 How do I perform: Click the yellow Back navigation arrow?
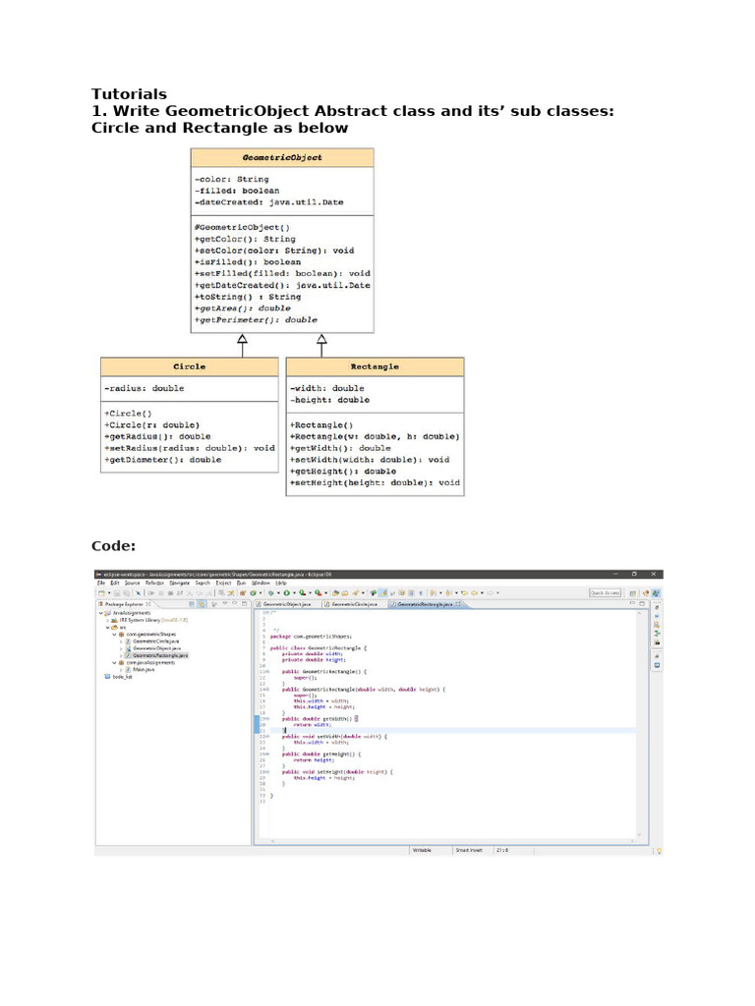[475, 592]
